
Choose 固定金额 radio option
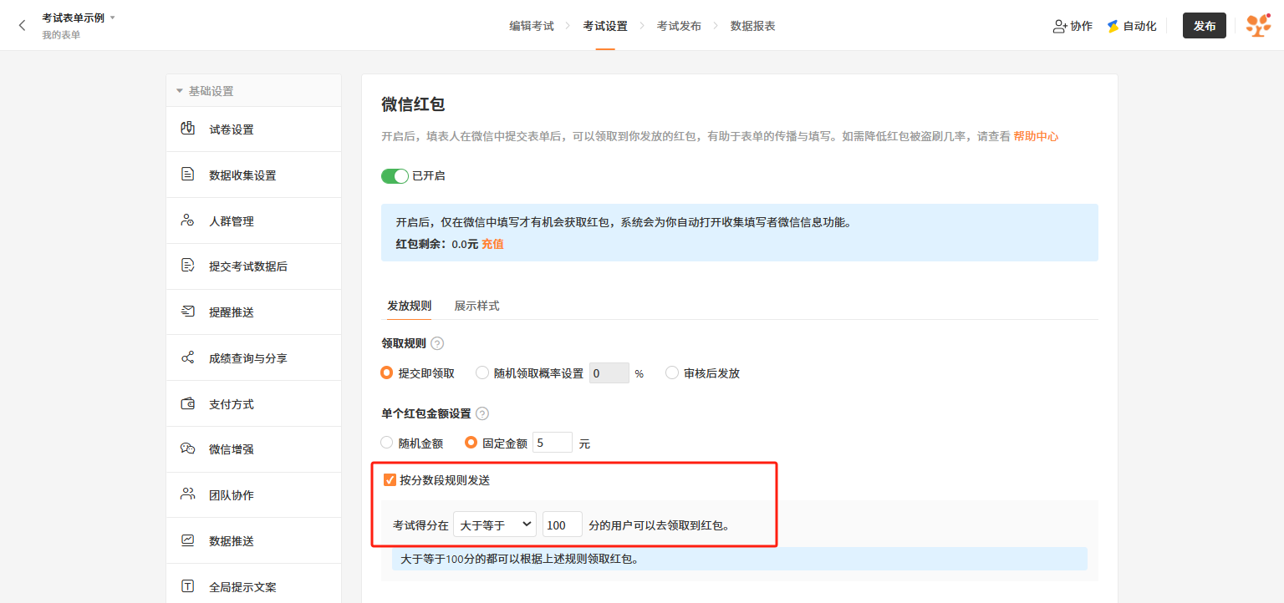pyautogui.click(x=471, y=443)
